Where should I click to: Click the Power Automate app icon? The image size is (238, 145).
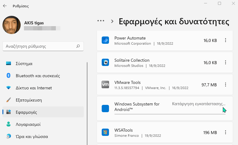pos(105,40)
